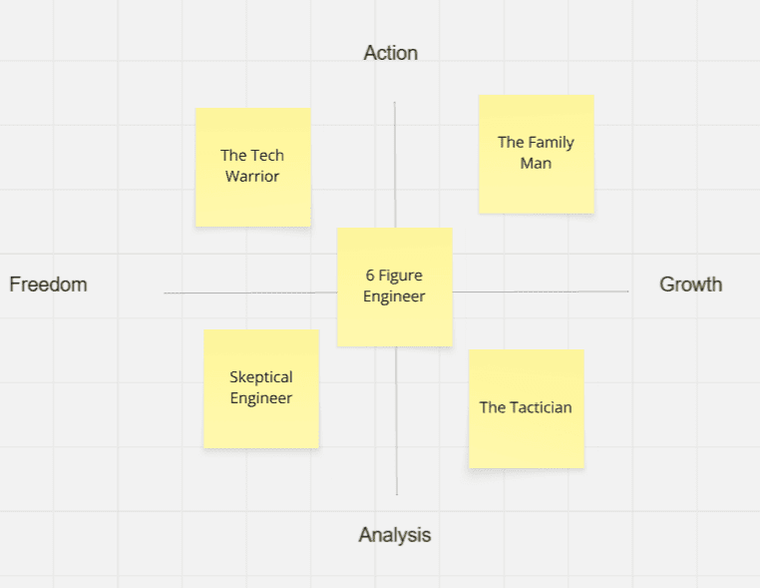Select the Analysis axis label
760x588 pixels.
pos(395,535)
